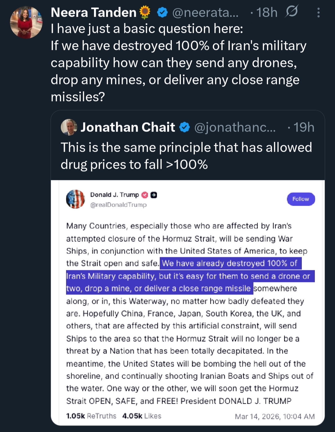
Task: Open the Neera Tanden display name
Action: click(93, 12)
